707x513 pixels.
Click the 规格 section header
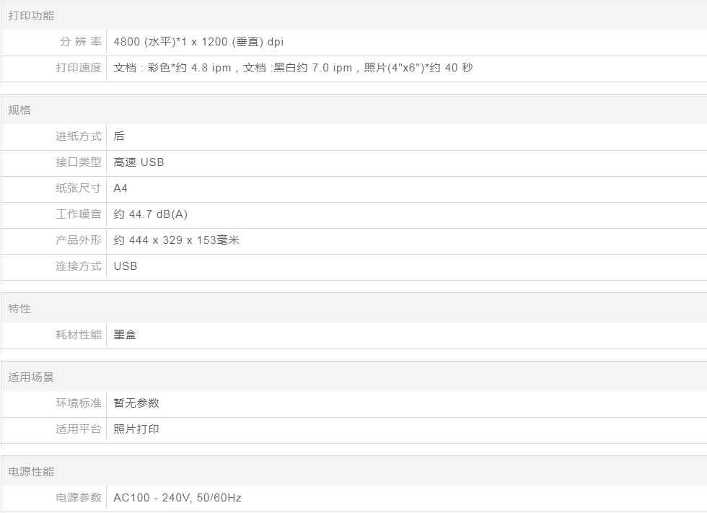pos(19,110)
